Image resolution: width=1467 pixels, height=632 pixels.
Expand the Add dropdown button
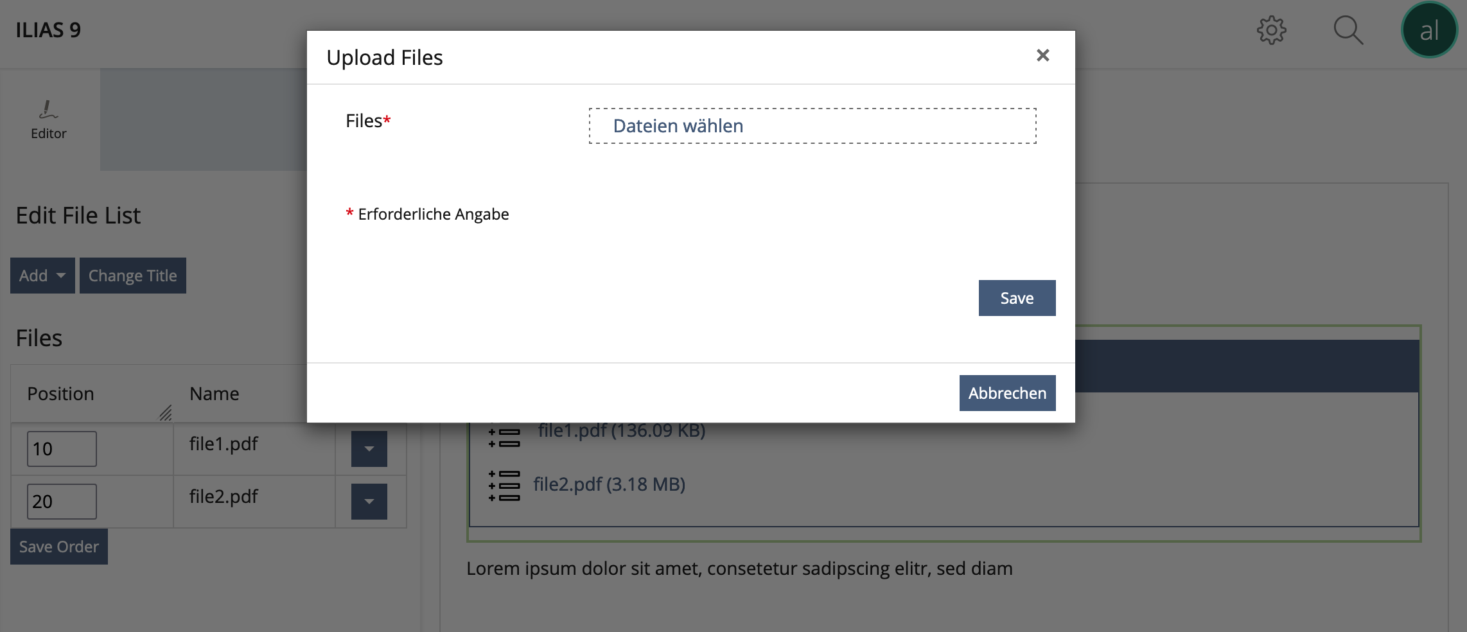(42, 276)
